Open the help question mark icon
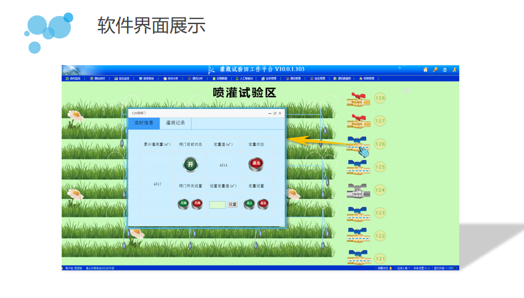 (x=444, y=70)
